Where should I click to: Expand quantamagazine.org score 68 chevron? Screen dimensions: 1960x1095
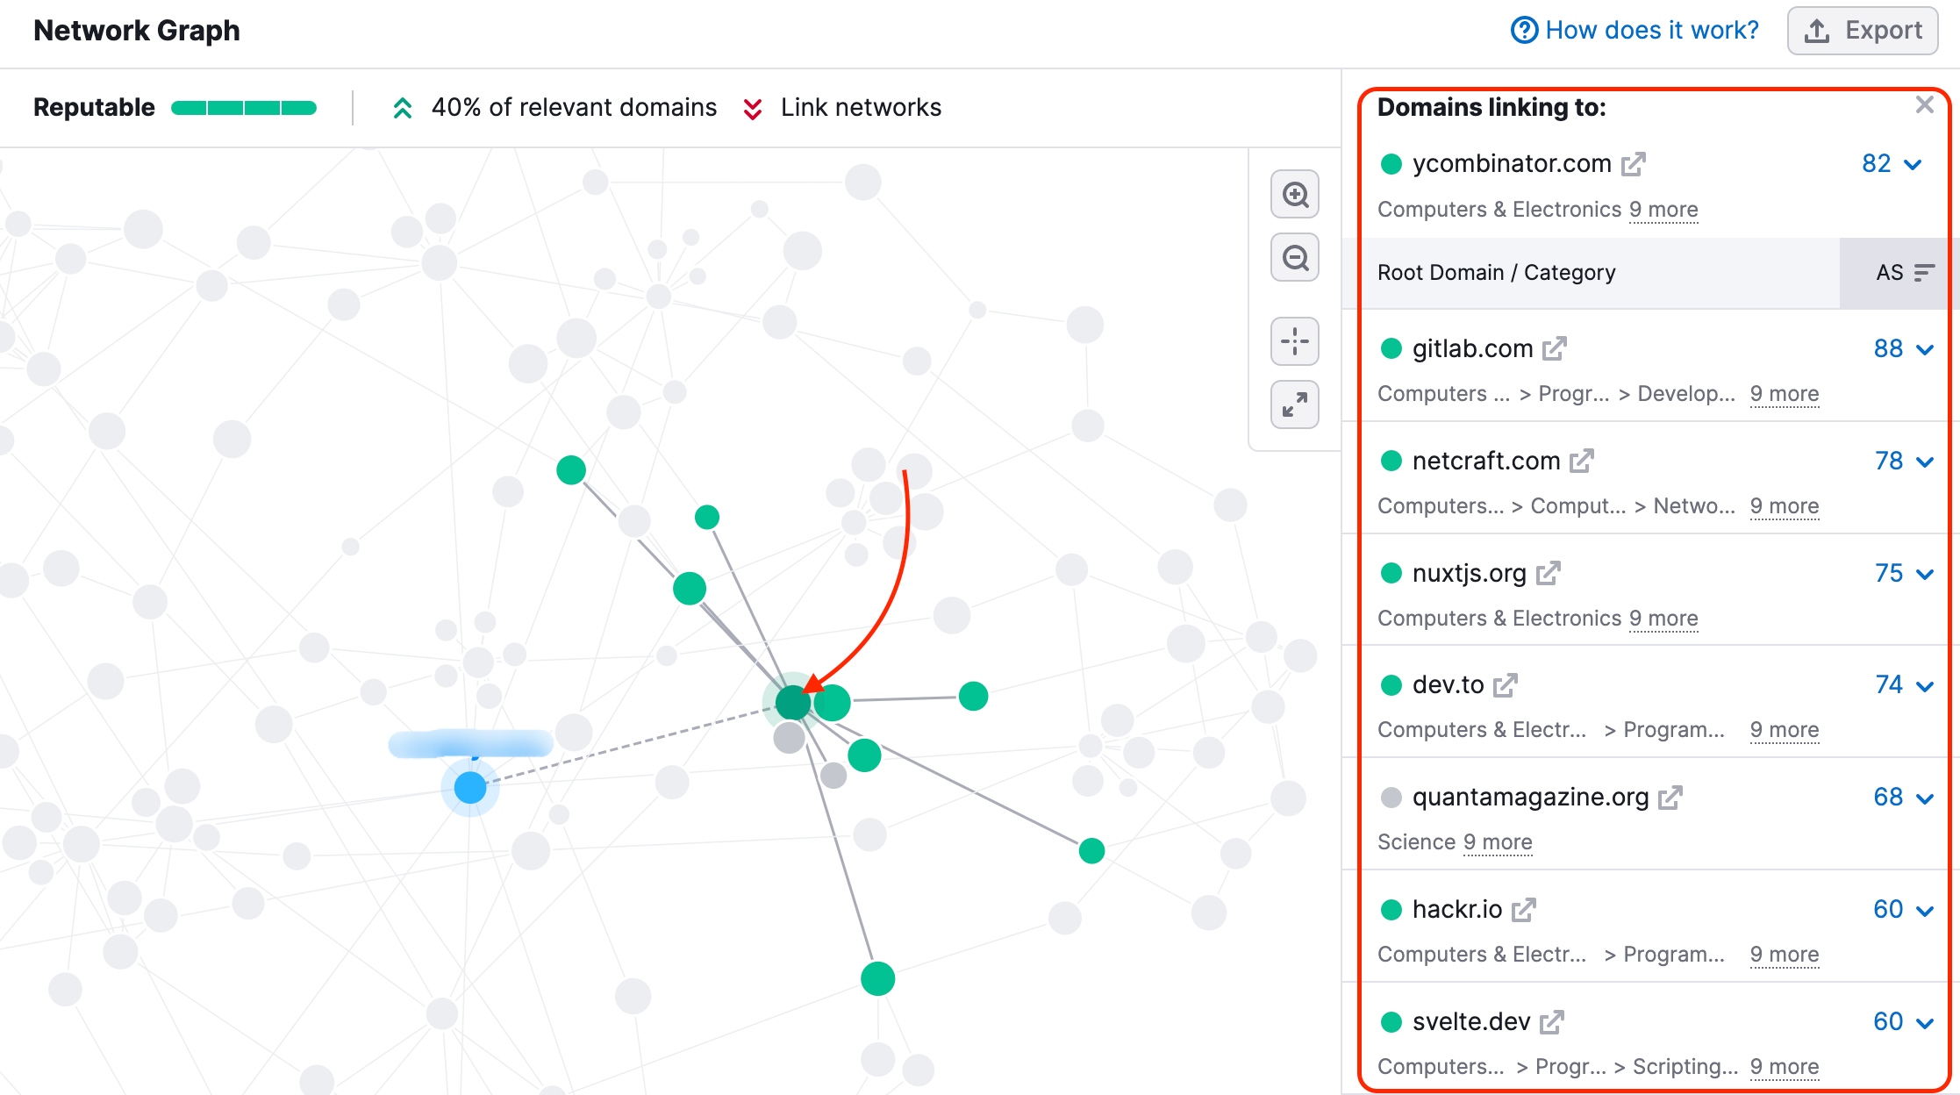tap(1925, 798)
